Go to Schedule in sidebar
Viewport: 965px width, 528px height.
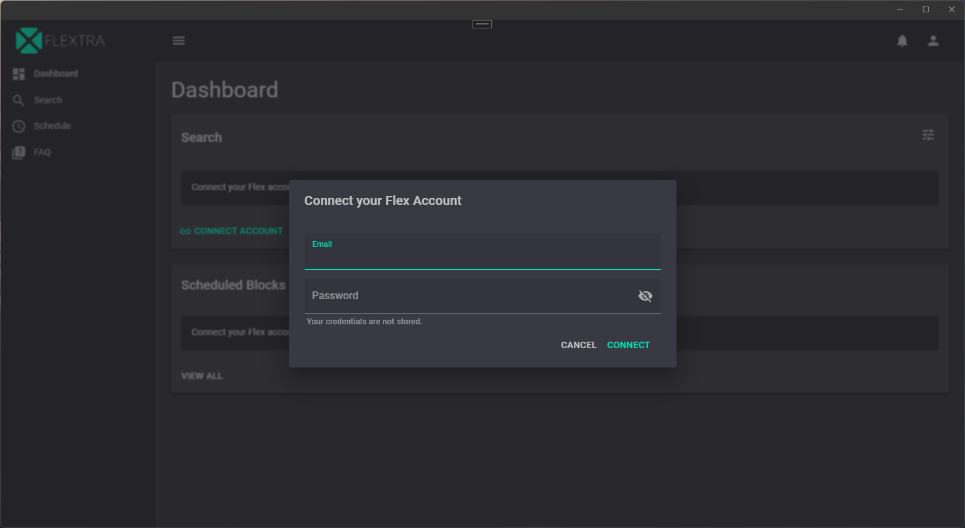(x=52, y=126)
